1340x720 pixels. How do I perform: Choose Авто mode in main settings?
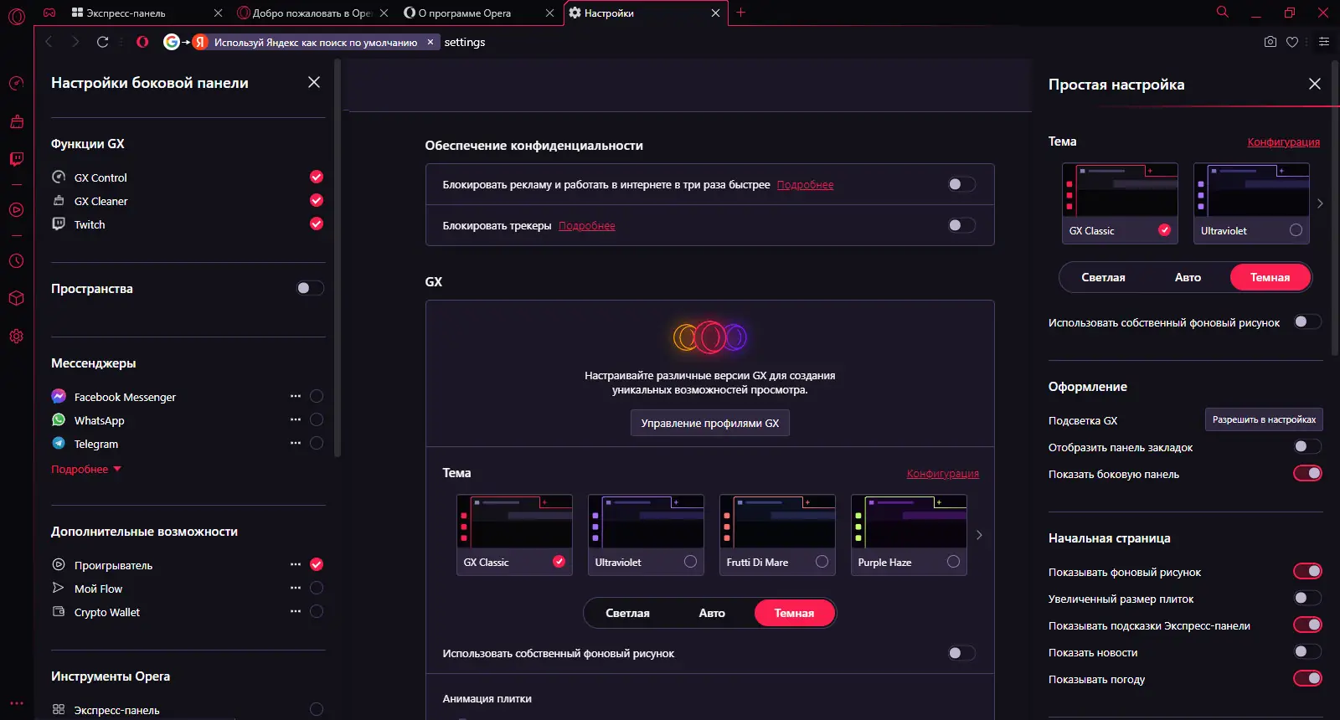[x=712, y=613]
